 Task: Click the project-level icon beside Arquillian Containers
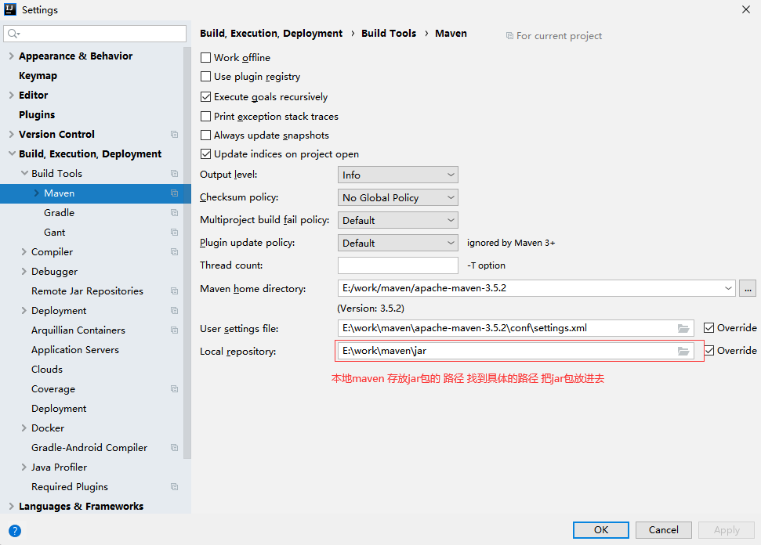(x=174, y=330)
